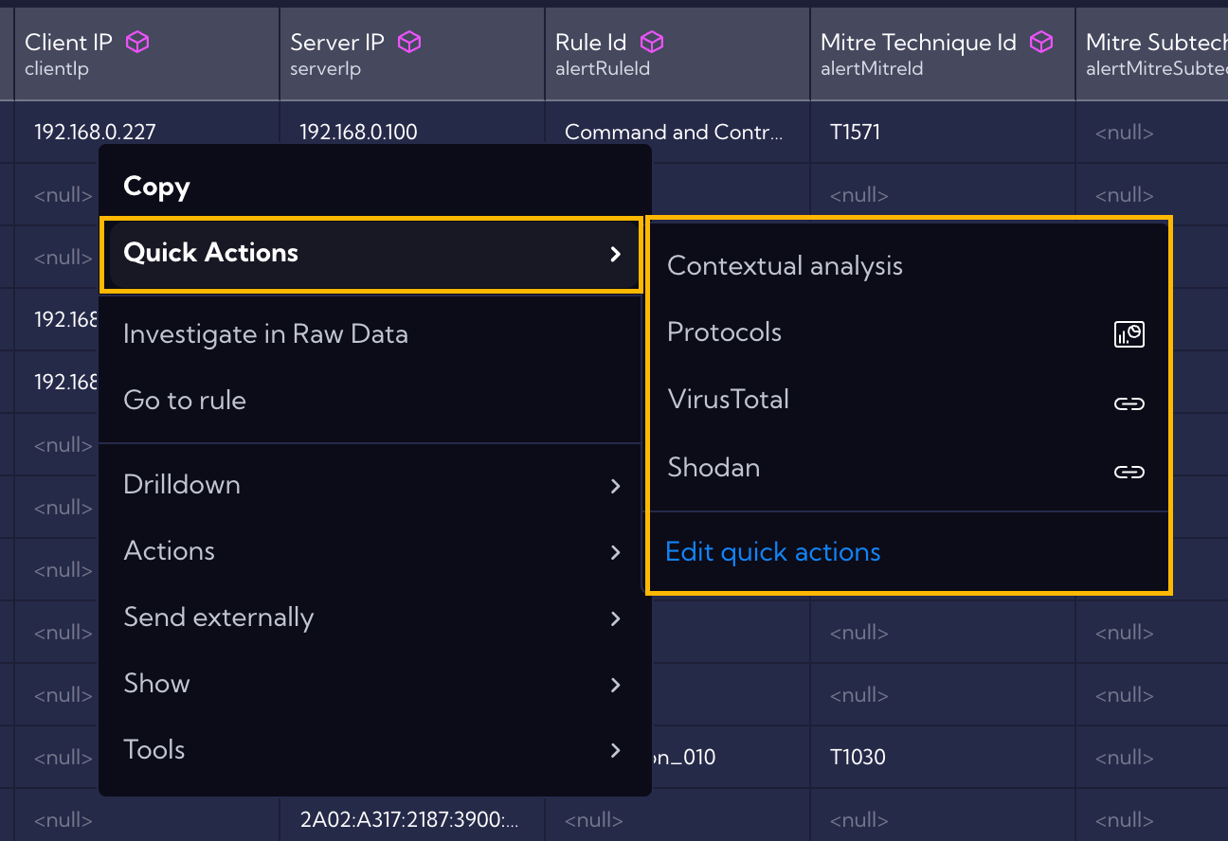Expand the Show submenu chevron
Image resolution: width=1228 pixels, height=841 pixels.
point(616,685)
